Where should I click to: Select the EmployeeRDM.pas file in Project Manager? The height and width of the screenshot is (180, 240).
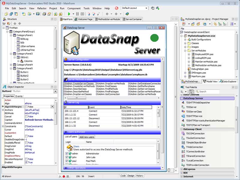tap(204, 54)
